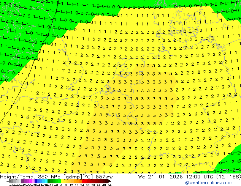Pick the bright yellow legend swatch at 0
Screen dimensions: 241x186
coord(62,181)
